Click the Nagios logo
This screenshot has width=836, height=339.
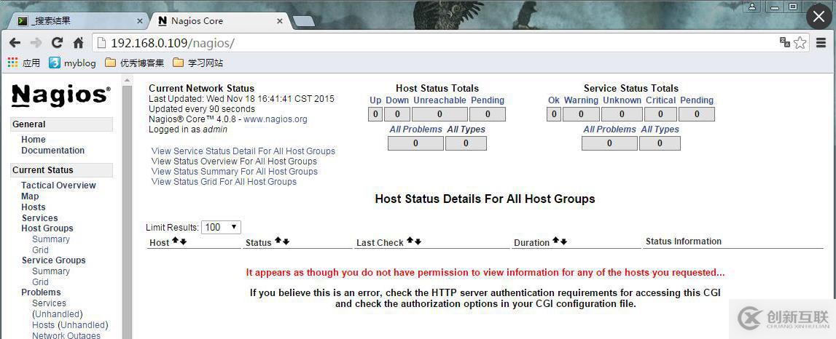[60, 95]
